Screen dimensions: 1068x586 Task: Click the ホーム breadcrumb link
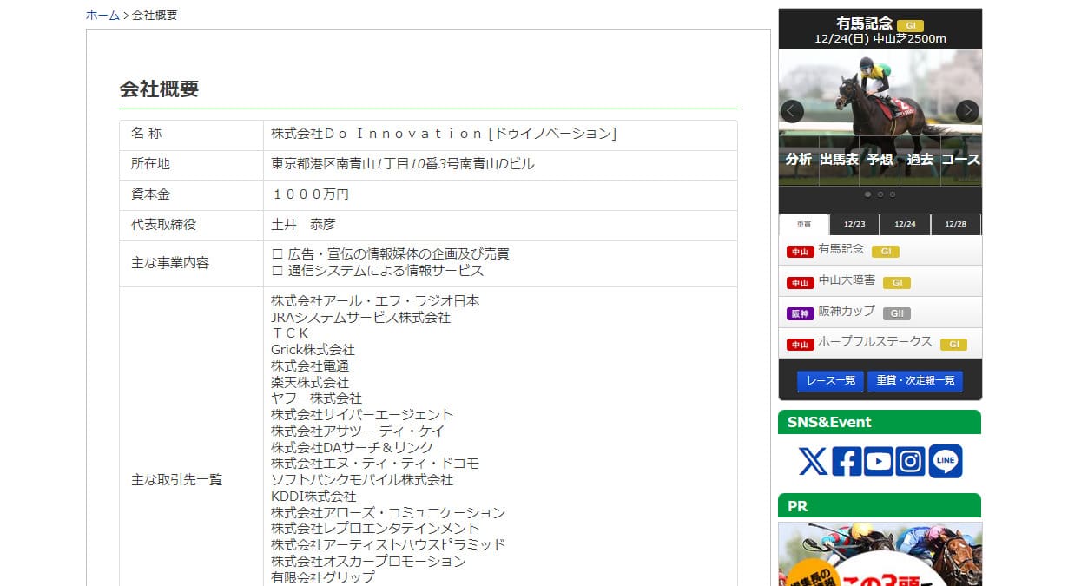coord(102,15)
